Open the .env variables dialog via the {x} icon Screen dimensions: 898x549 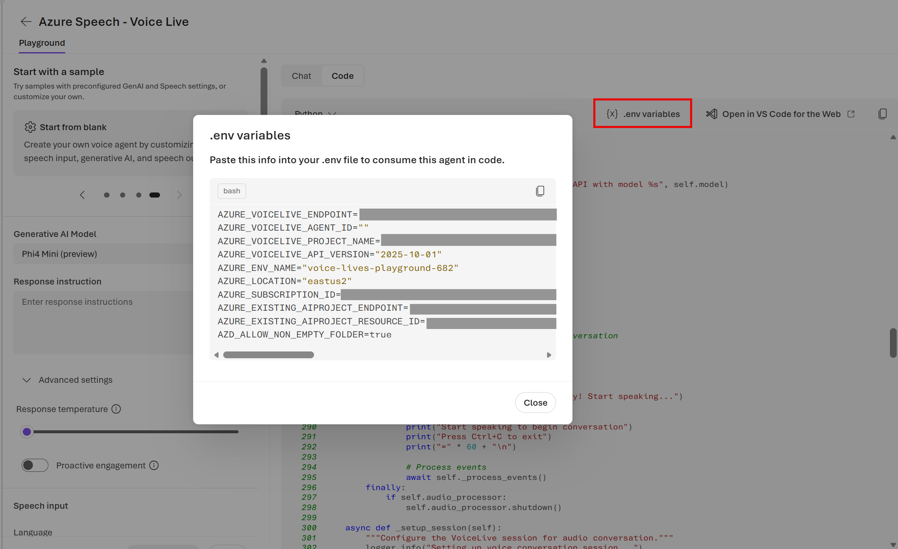pos(612,114)
